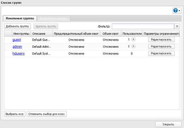
Task: Switch to the Локальные группы tab
Action: [x=20, y=18]
